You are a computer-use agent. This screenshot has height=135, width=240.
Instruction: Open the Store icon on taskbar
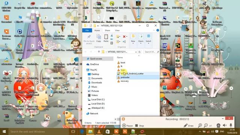pyautogui.click(x=108, y=132)
